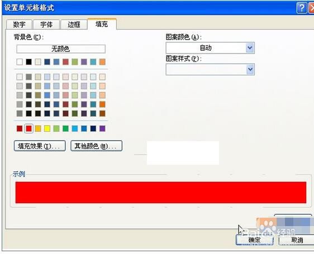Pick the theme row purple swatch
Viewport: 314px width, 254px height.
pyautogui.click(x=84, y=62)
